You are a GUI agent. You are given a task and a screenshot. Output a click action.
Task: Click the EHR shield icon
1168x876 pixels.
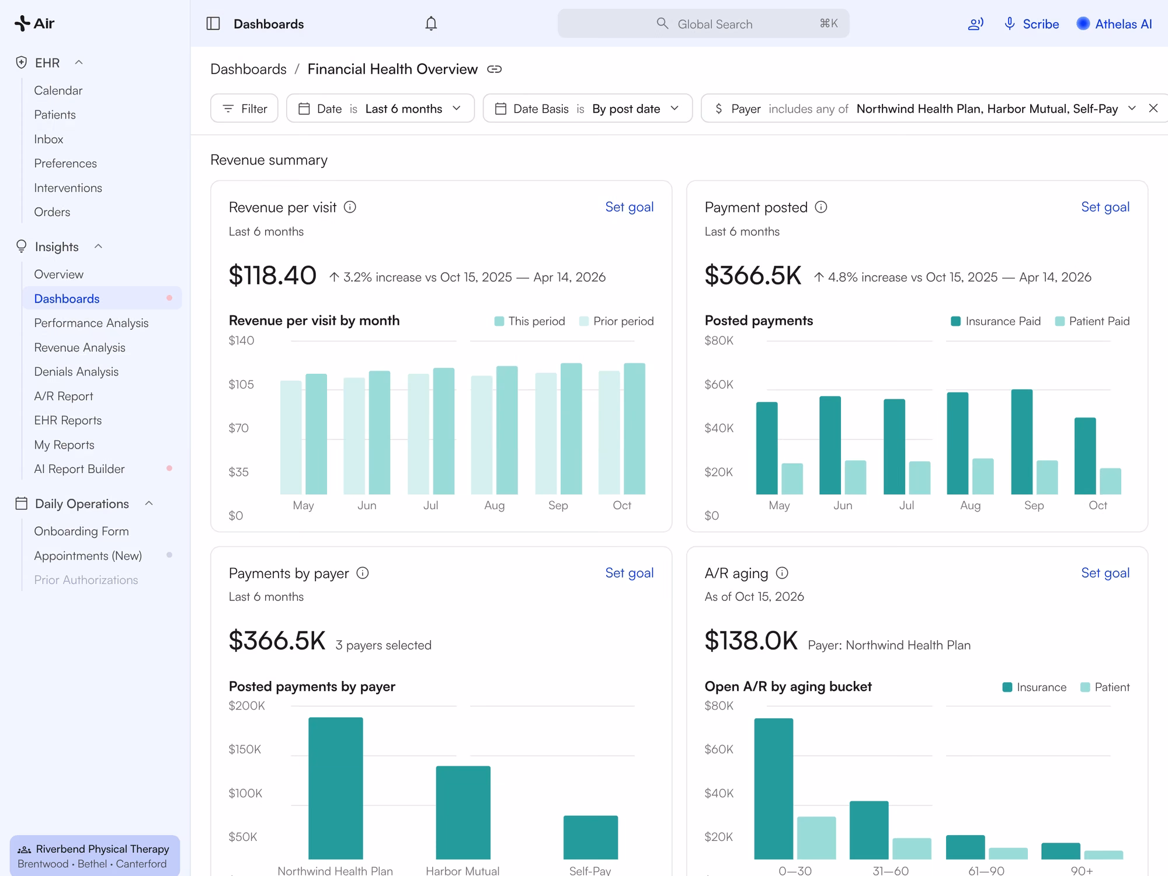pyautogui.click(x=22, y=62)
